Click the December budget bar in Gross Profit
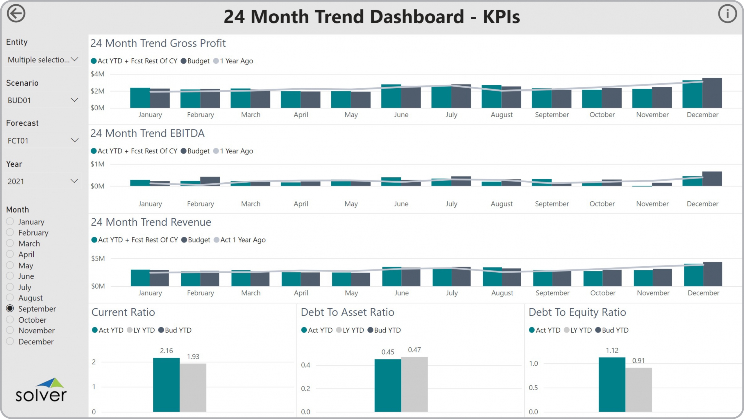 712,93
